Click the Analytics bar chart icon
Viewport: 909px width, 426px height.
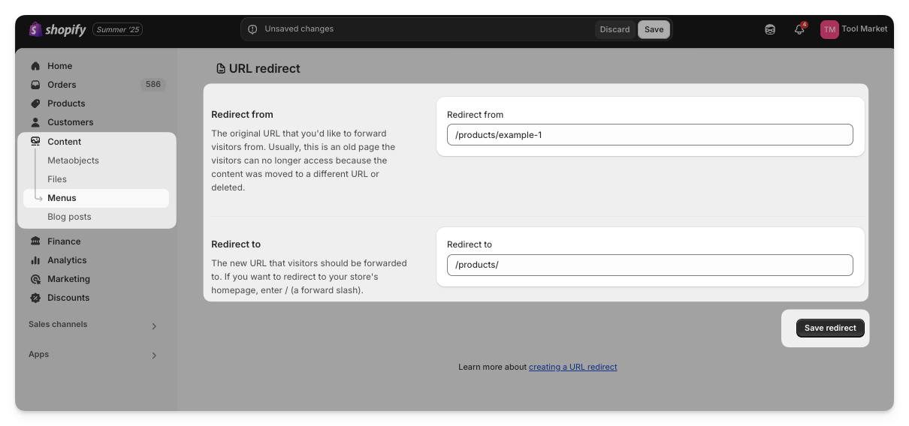pos(35,260)
